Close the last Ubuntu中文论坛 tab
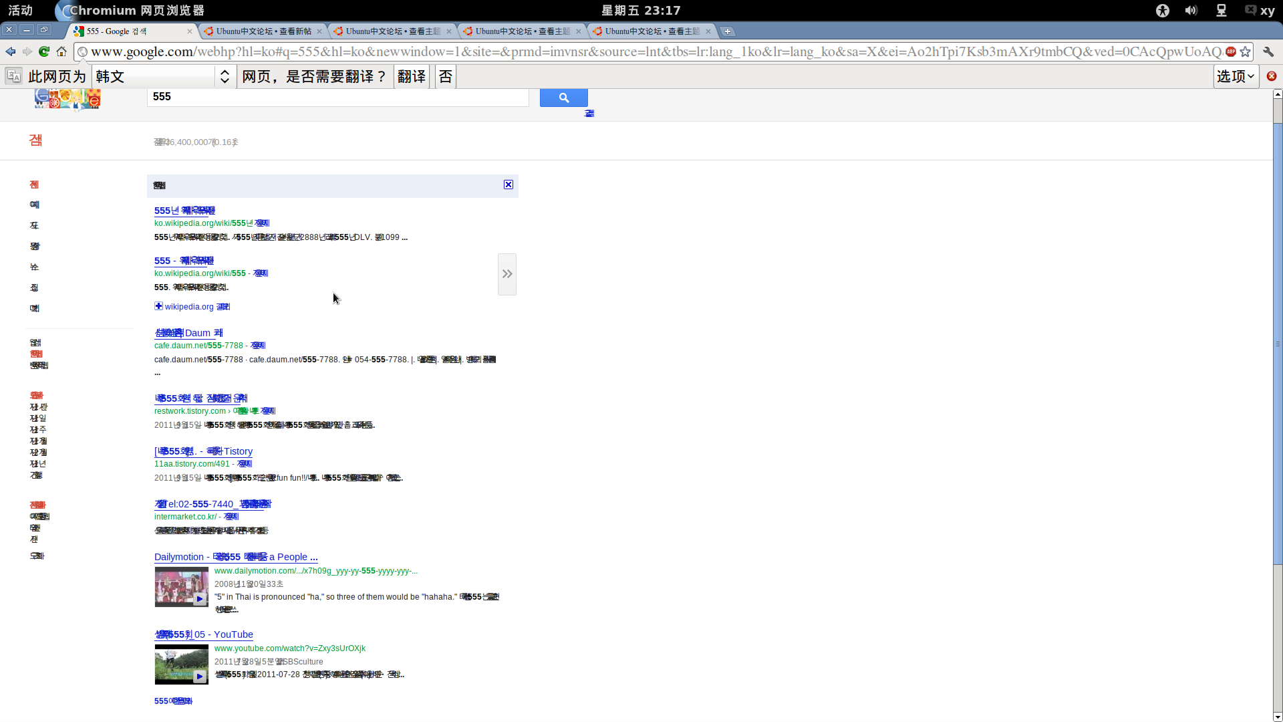1283x722 pixels. pos(708,31)
